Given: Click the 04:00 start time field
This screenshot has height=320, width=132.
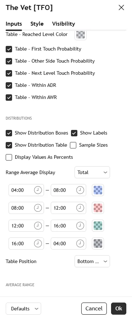Looking at the screenshot, I should click(26, 190).
